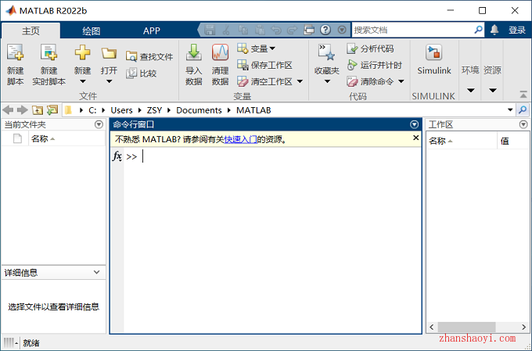Open the 清理数据 data cleaner
The height and width of the screenshot is (351, 532).
[x=220, y=64]
